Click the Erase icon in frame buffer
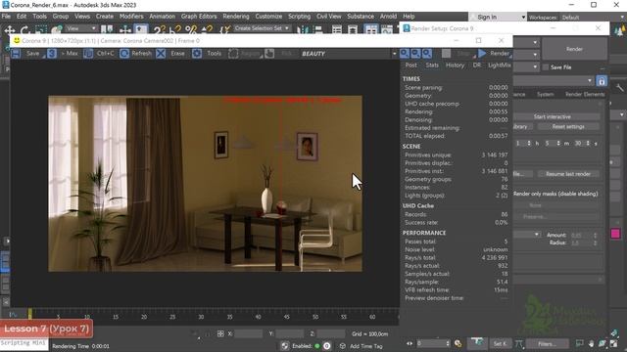Viewport: 627px width, 352px height. (161, 54)
